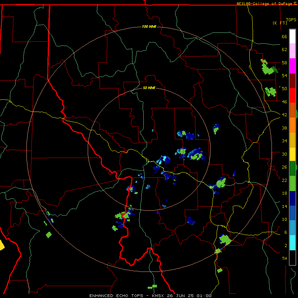Click "ENHANCED ECHO TOPS" product title
Image resolution: width=298 pixels, height=298 pixels.
point(116,296)
